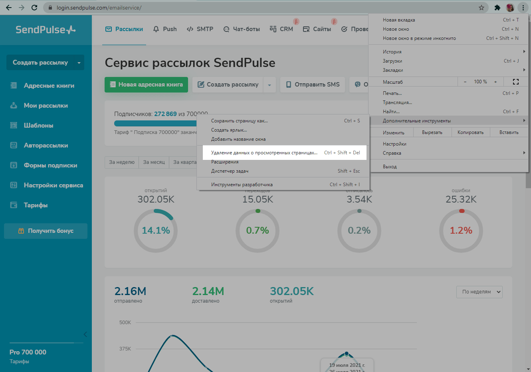Viewport: 531px width, 372px height.
Task: Bookmark this page with the star icon
Action: 481,8
